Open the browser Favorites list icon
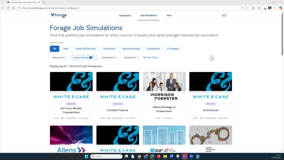The image size is (284, 160). 259,8
